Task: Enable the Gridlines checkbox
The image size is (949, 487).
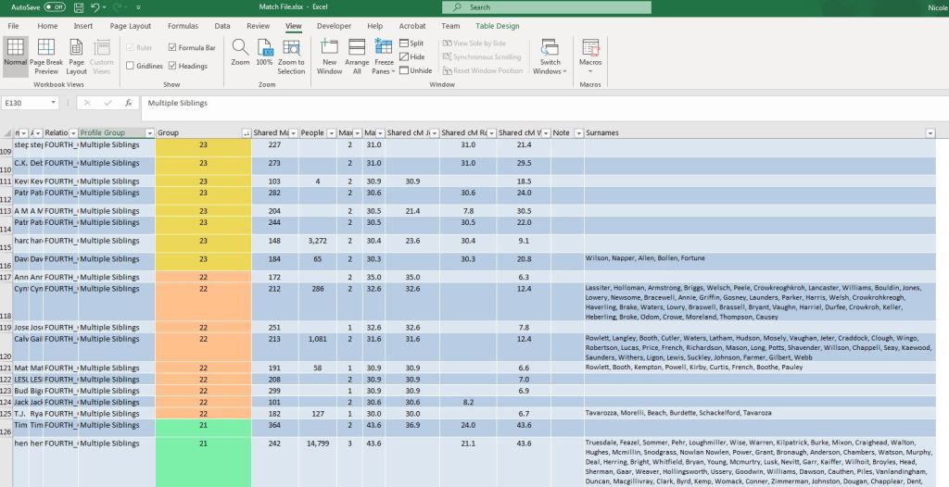Action: click(x=130, y=66)
